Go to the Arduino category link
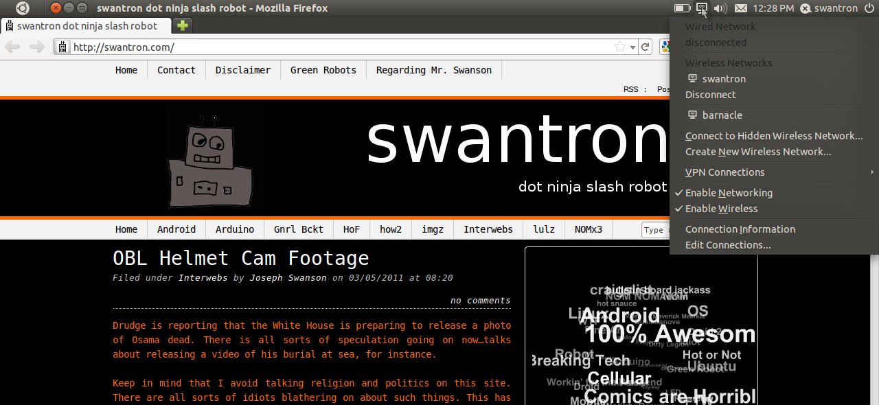The image size is (879, 405). pos(235,229)
